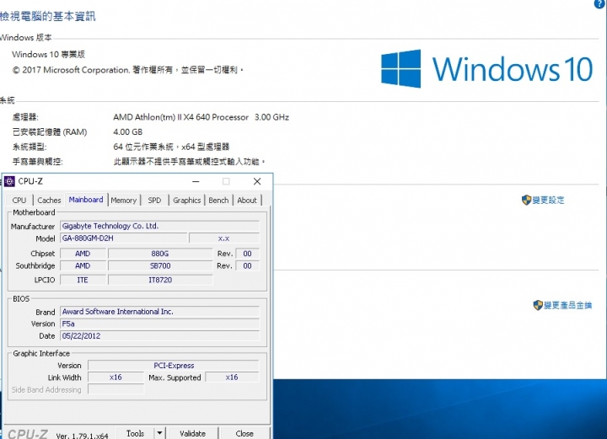This screenshot has width=607, height=439.
Task: Click the BIOS Brand field Award Software
Action: point(159,312)
